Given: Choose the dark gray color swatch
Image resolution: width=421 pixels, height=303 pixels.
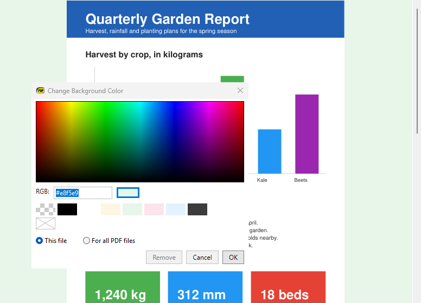Looking at the screenshot, I should 197,209.
